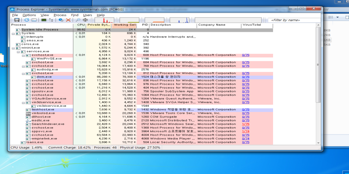Sort by the Private Bytes column header
349x174 pixels.
tap(99, 25)
